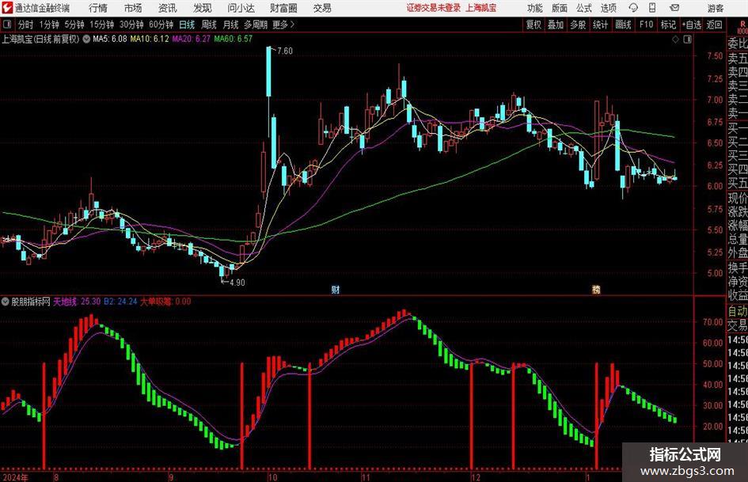The image size is (748, 482).
Task: Click the F10 info button
Action: pos(646,25)
